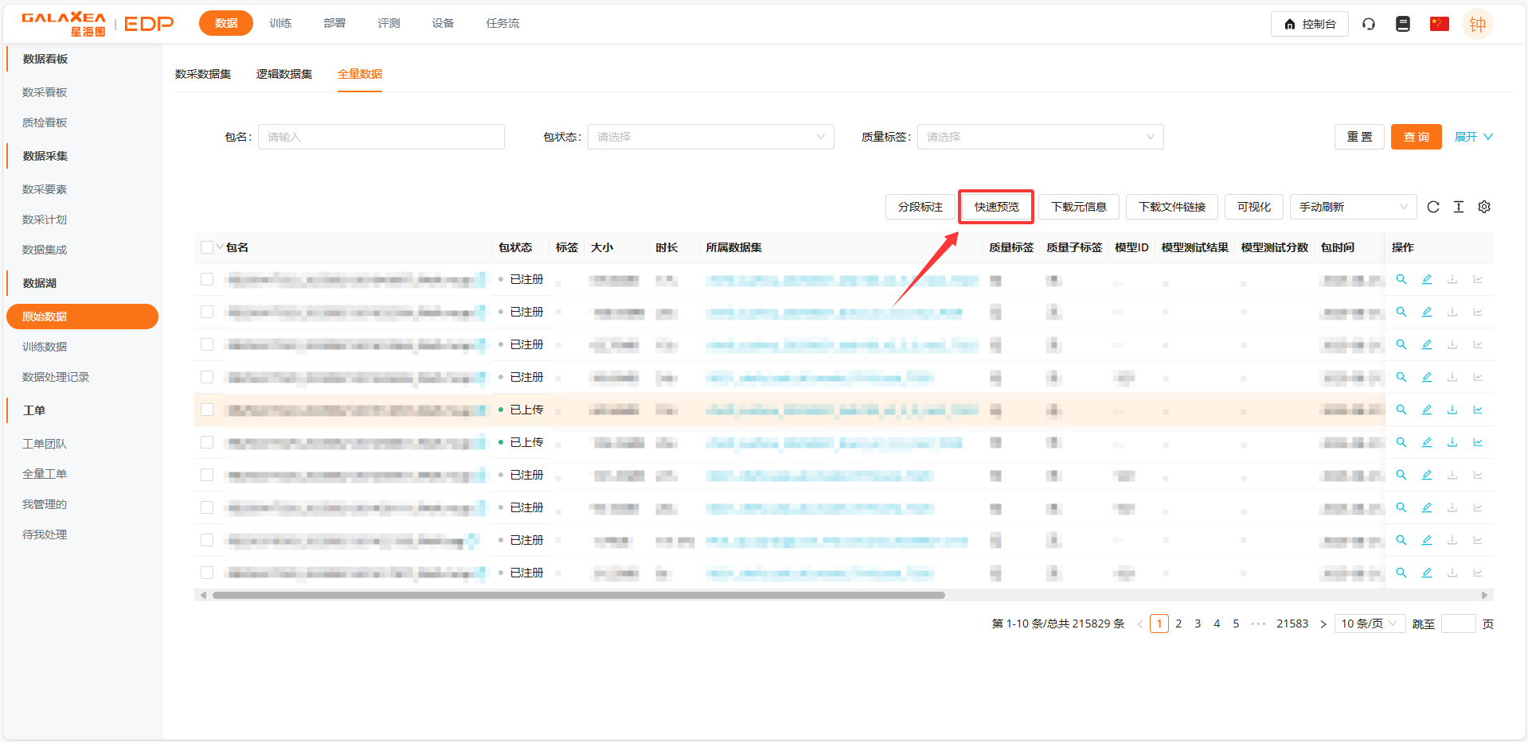The width and height of the screenshot is (1528, 742).
Task: Open the 质量标签 dropdown
Action: point(1039,137)
